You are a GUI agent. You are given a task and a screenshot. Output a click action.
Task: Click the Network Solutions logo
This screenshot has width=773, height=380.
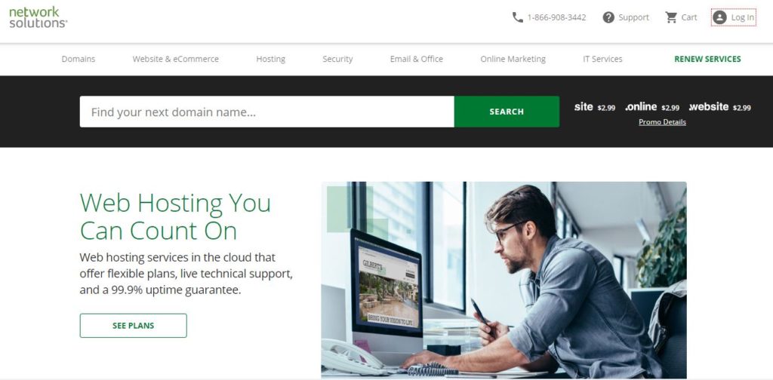38,17
